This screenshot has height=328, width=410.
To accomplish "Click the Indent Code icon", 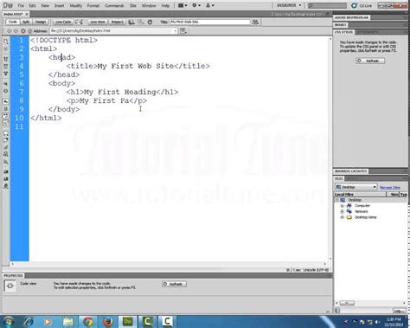I will click(x=6, y=172).
